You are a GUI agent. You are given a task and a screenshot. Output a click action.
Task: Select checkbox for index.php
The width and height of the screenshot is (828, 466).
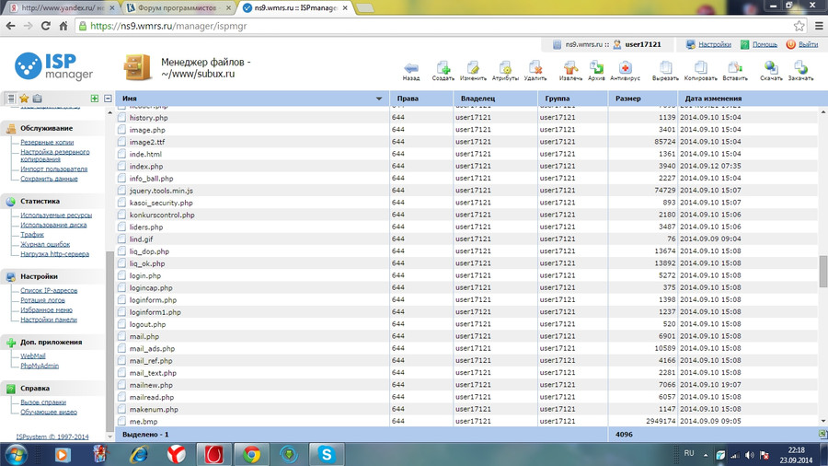(x=122, y=166)
